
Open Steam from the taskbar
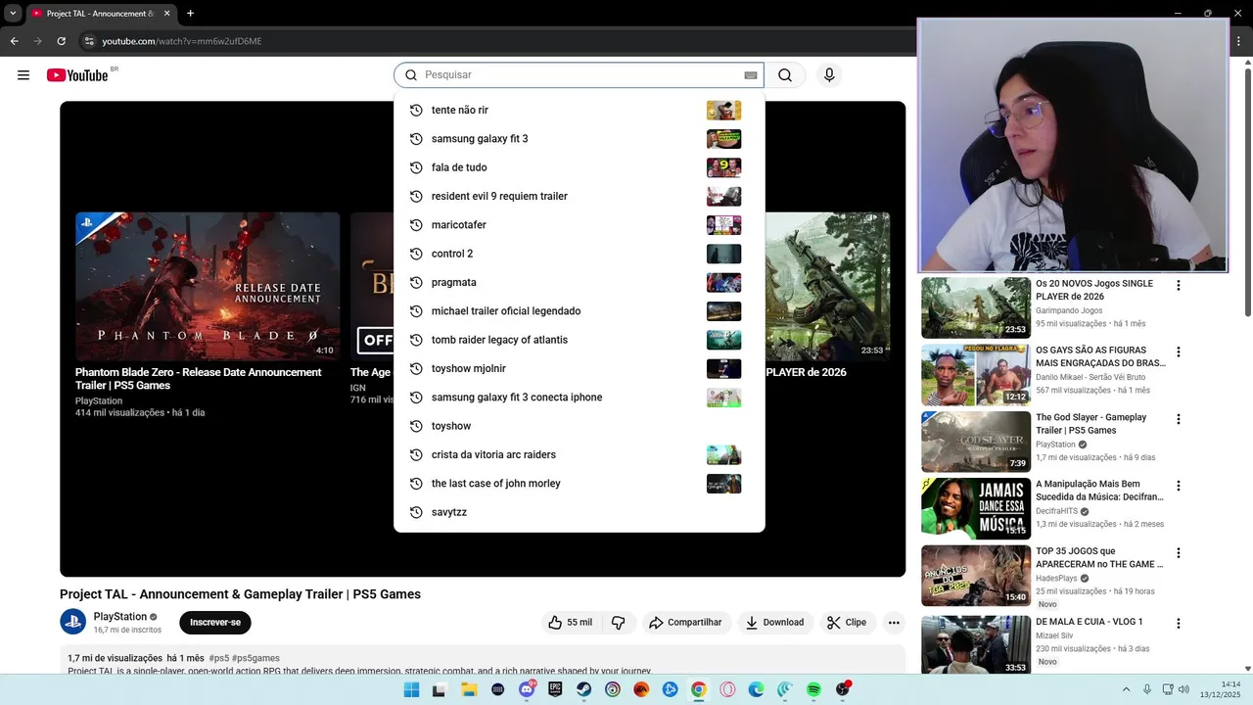(583, 690)
